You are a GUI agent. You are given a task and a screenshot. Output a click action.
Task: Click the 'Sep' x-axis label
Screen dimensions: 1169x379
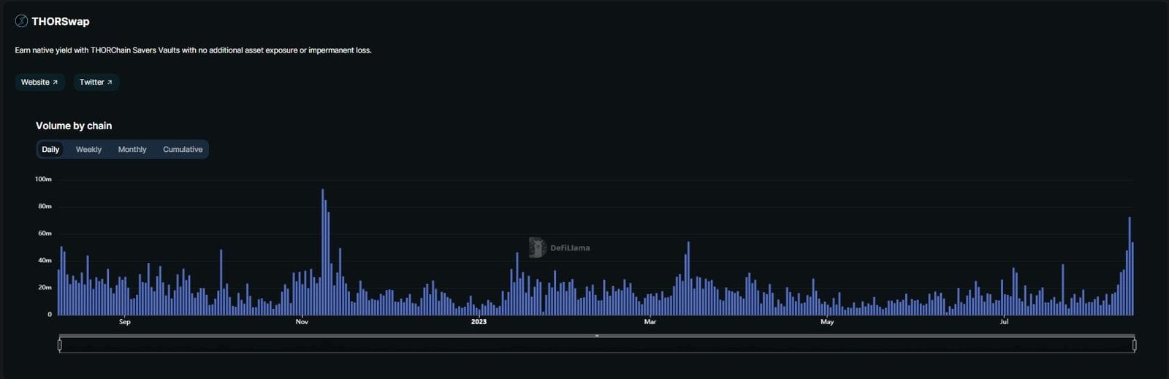[x=125, y=322]
